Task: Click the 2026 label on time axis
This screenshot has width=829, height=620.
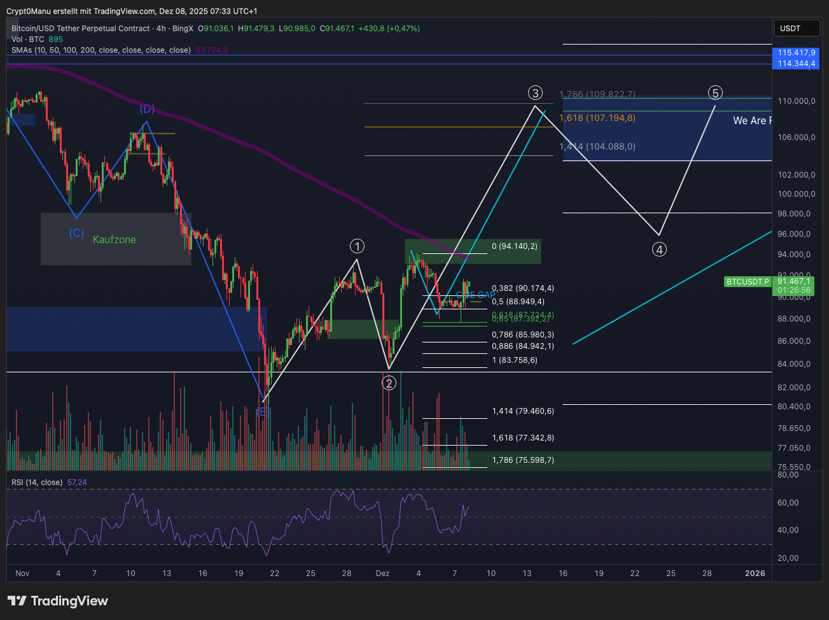Action: point(755,574)
